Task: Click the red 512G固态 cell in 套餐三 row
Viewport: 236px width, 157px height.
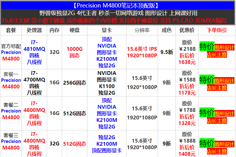Action: (75, 144)
